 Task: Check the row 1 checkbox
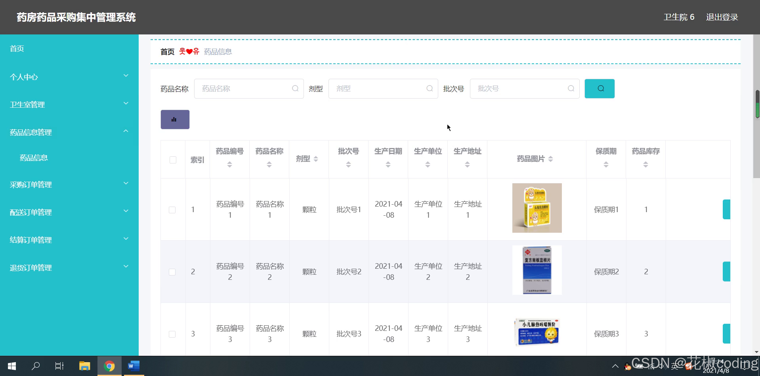(x=172, y=210)
